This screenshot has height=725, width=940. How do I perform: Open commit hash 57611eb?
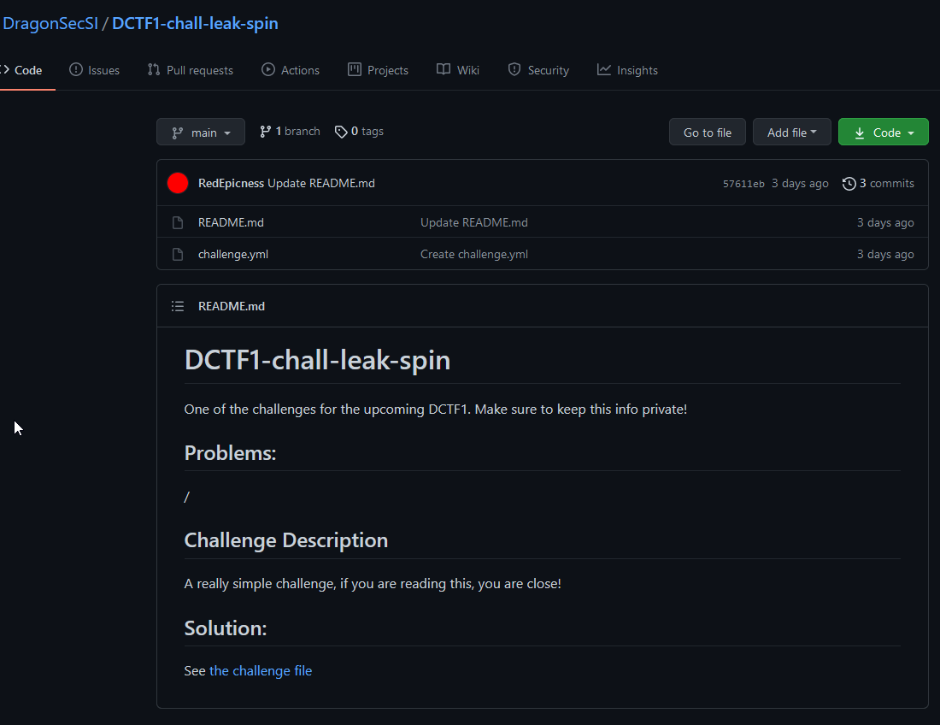743,184
